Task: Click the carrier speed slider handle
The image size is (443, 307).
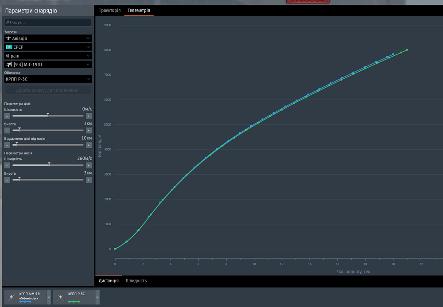Action: [49, 164]
